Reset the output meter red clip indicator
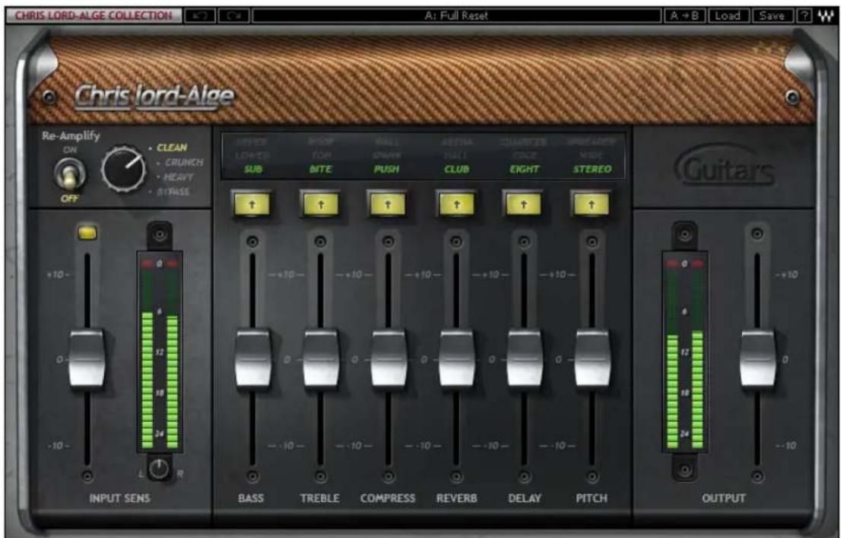This screenshot has height=538, width=841. (684, 263)
